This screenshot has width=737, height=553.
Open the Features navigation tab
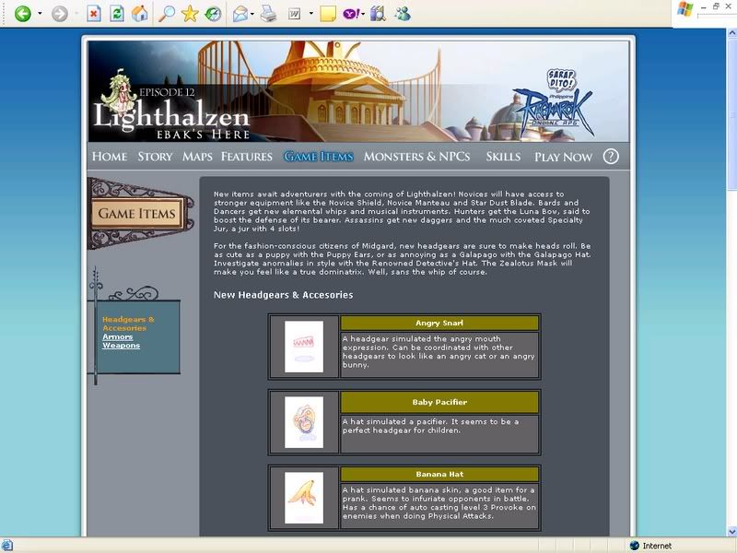247,157
